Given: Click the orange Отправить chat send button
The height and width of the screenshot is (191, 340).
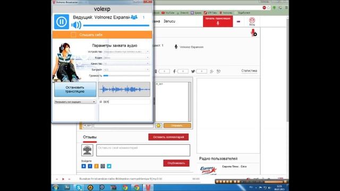Looking at the screenshot, I should pyautogui.click(x=177, y=126).
